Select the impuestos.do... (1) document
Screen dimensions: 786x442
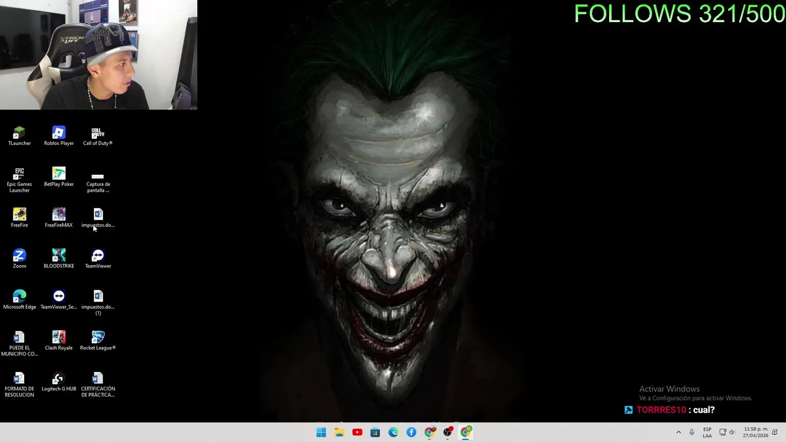[98, 303]
